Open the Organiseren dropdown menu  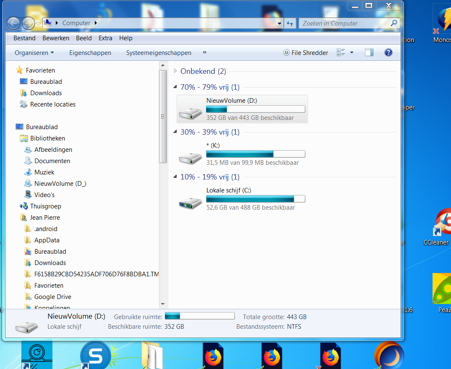click(34, 53)
